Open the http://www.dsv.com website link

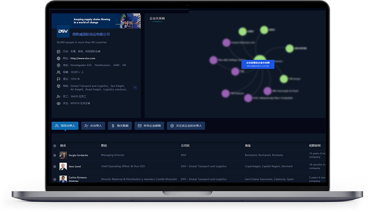click(x=83, y=59)
